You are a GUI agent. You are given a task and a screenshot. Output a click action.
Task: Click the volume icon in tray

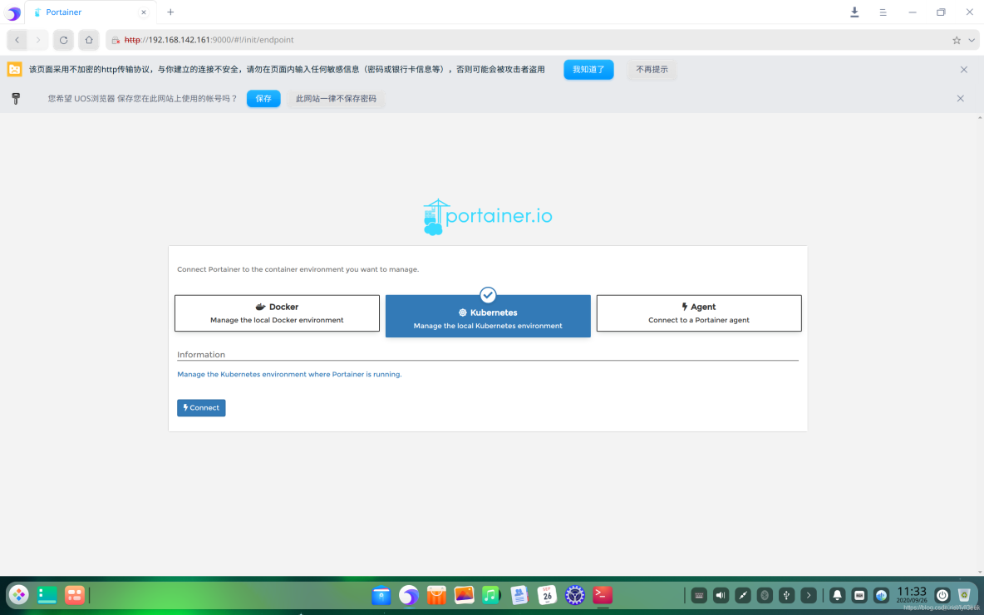click(720, 595)
